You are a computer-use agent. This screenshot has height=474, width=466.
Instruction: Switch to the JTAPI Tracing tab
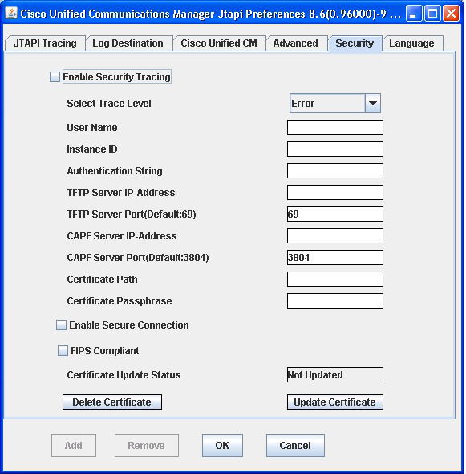45,43
